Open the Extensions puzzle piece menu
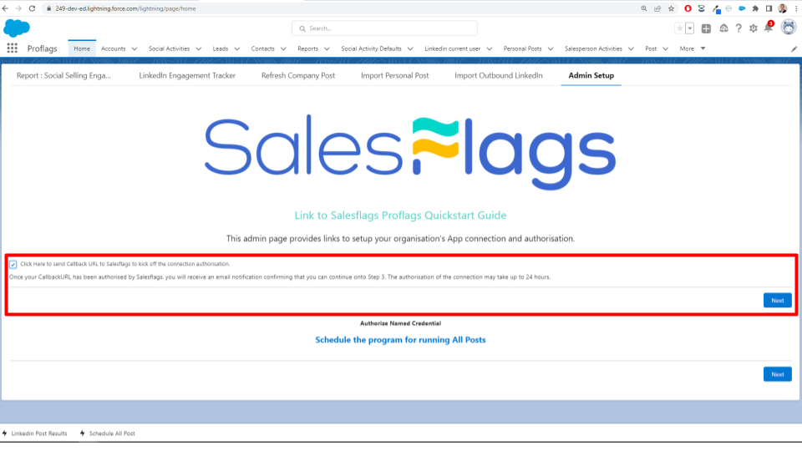 [x=755, y=8]
